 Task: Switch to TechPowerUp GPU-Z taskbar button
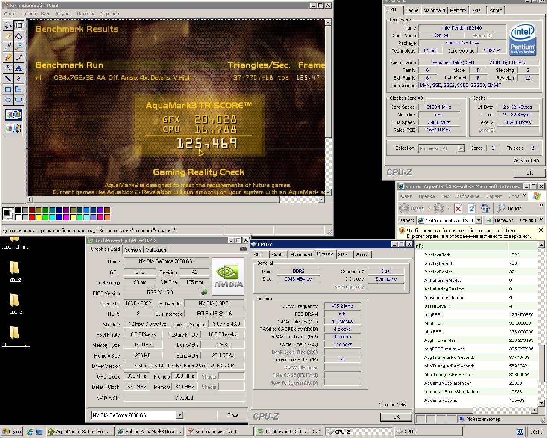click(288, 432)
